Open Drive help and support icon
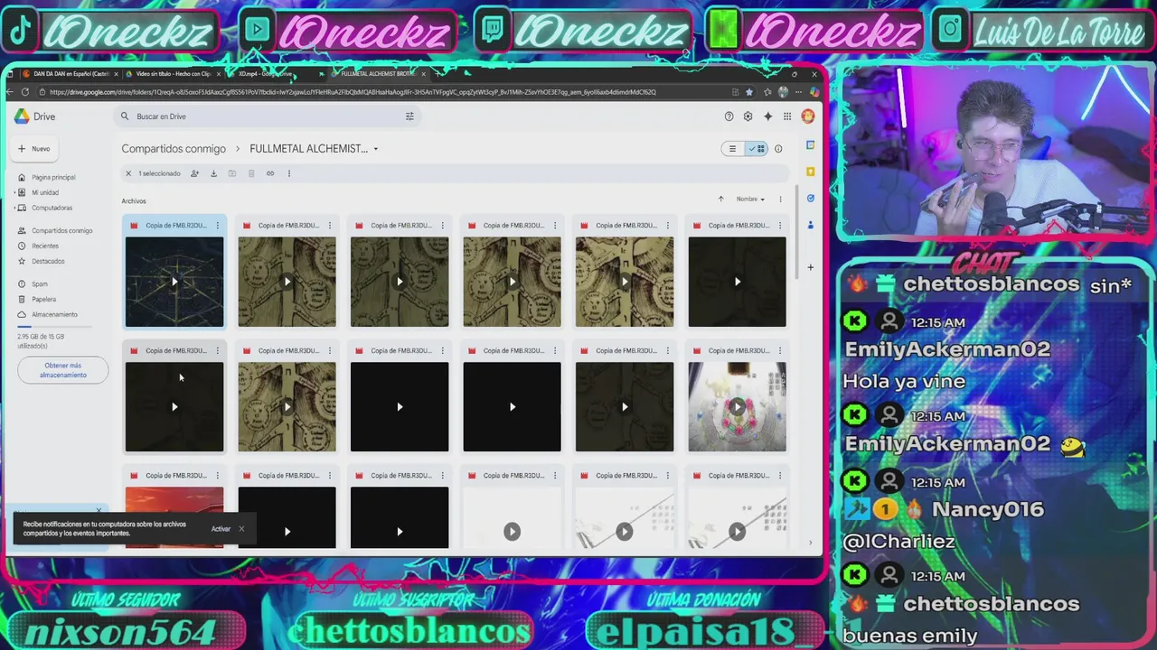Viewport: 1157px width, 650px height. [x=729, y=116]
